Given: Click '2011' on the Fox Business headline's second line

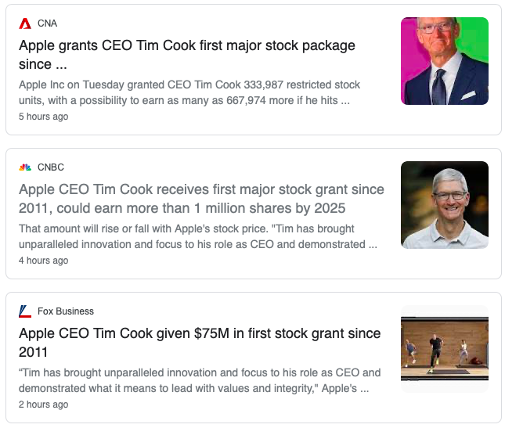Looking at the screenshot, I should point(34,352).
